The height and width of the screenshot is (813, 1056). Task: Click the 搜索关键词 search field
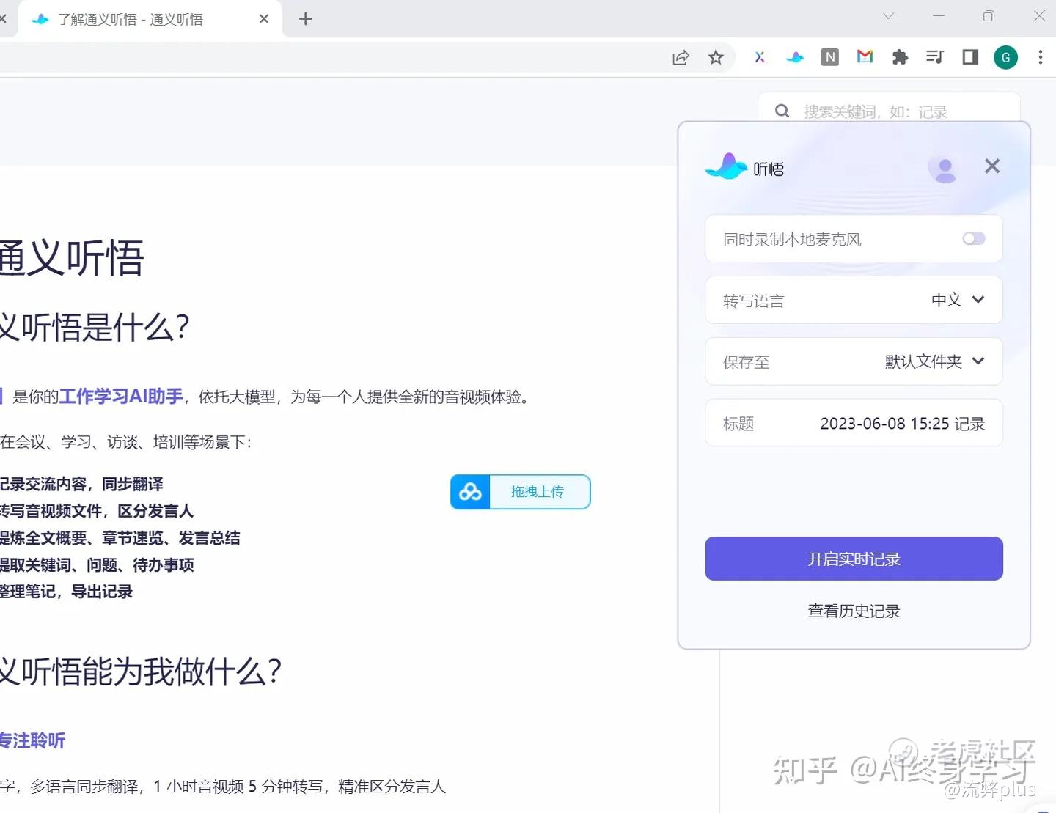point(889,111)
